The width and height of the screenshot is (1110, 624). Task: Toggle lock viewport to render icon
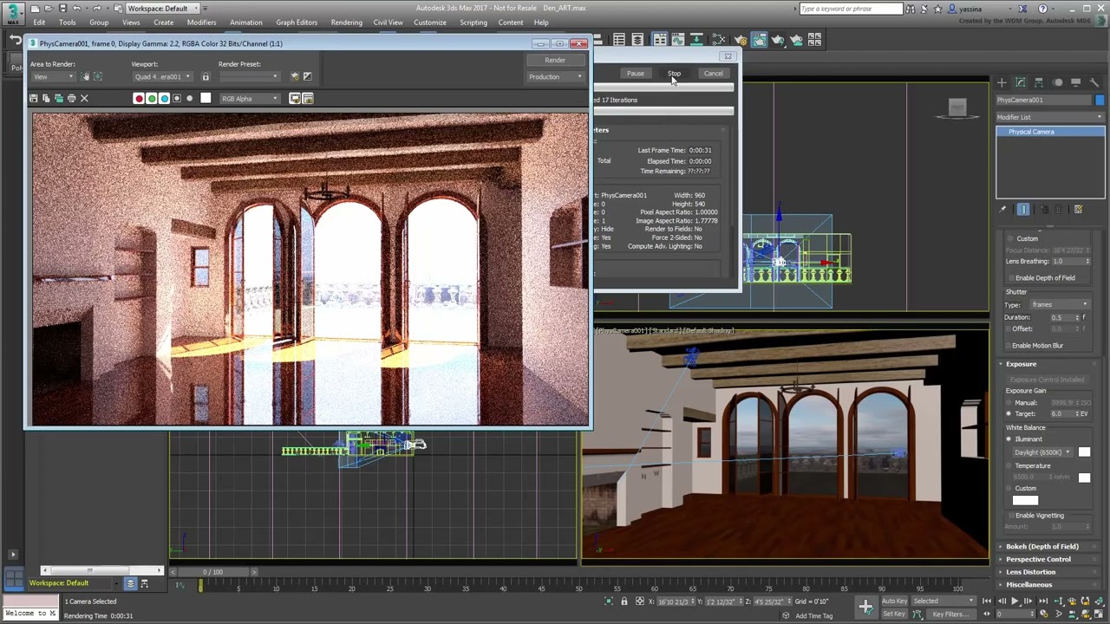tap(206, 76)
